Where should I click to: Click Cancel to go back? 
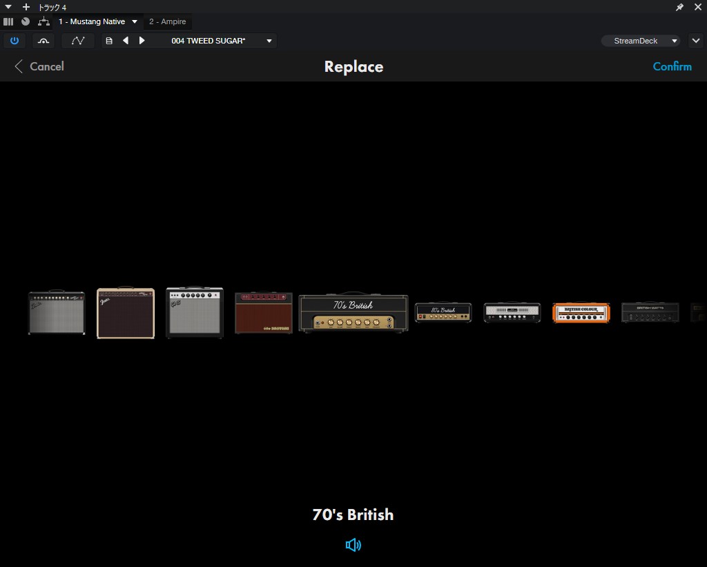(x=39, y=66)
